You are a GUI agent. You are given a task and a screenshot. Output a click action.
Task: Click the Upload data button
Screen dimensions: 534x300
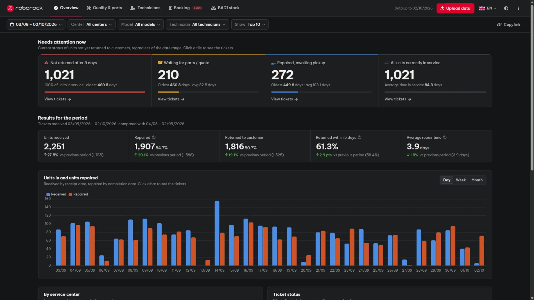455,8
